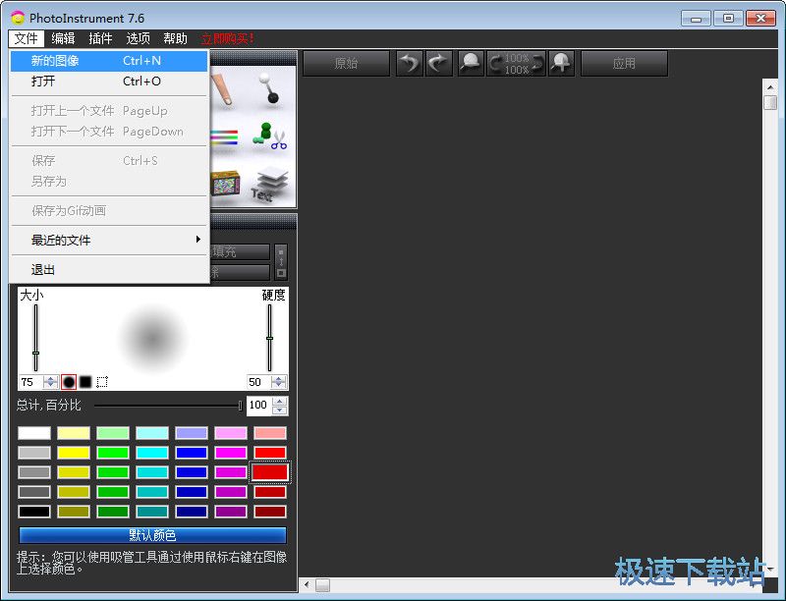The image size is (786, 601).
Task: Expand the 最近的文件 submenu
Action: coord(110,240)
